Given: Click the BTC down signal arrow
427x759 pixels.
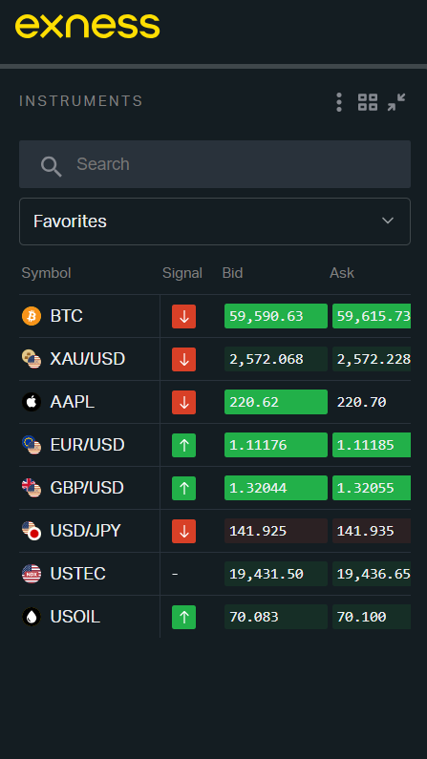Looking at the screenshot, I should [184, 317].
